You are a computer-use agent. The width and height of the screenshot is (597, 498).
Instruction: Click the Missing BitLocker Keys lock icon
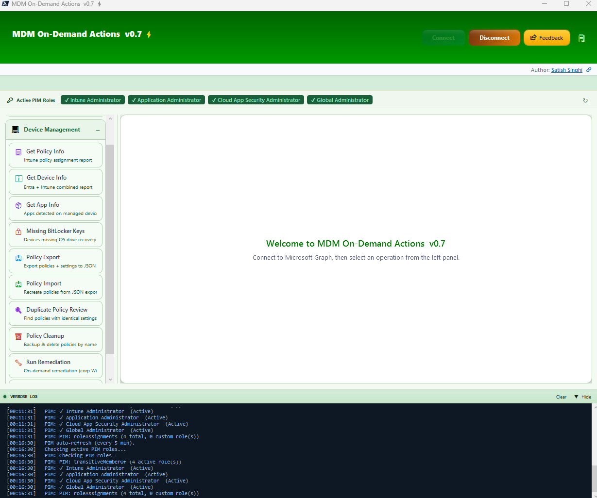[x=18, y=232]
